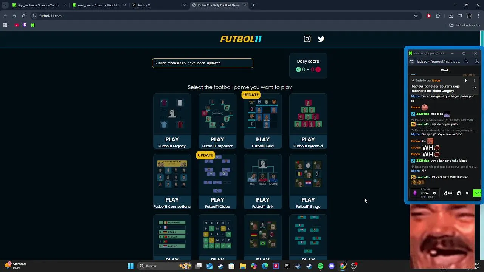Image resolution: width=484 pixels, height=272 pixels.
Task: Open File Explorer from taskbar
Action: click(243, 266)
